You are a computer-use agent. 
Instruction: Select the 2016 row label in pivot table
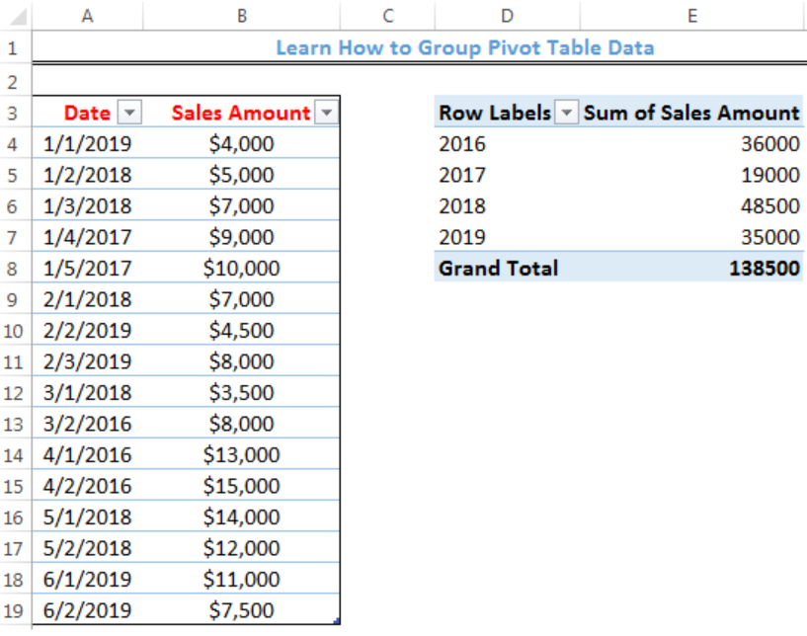click(457, 143)
